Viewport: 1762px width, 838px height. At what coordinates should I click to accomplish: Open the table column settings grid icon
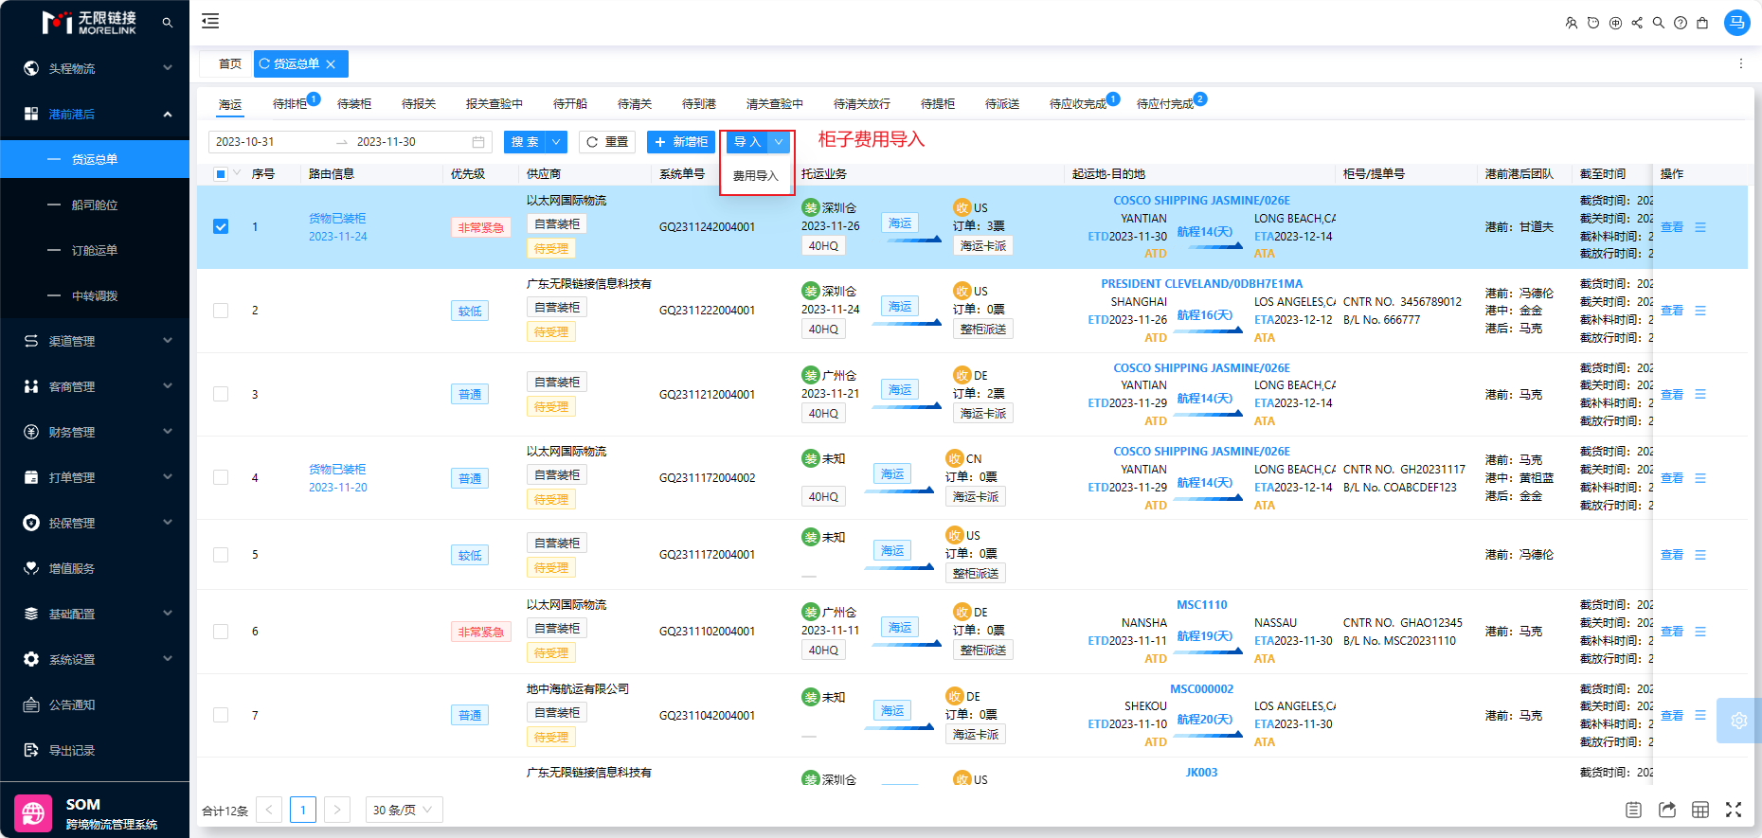tap(1700, 810)
